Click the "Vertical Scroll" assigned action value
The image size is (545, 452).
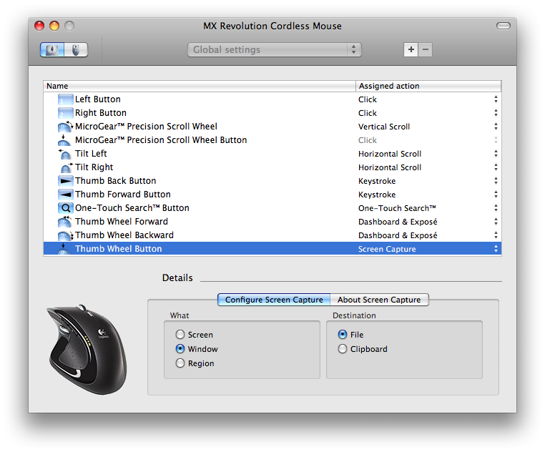coord(384,127)
